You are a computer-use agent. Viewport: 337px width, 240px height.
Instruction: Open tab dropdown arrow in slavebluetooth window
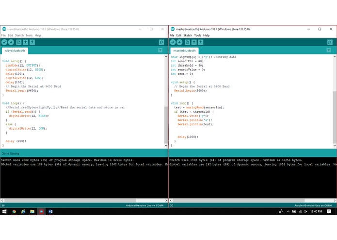(160, 50)
